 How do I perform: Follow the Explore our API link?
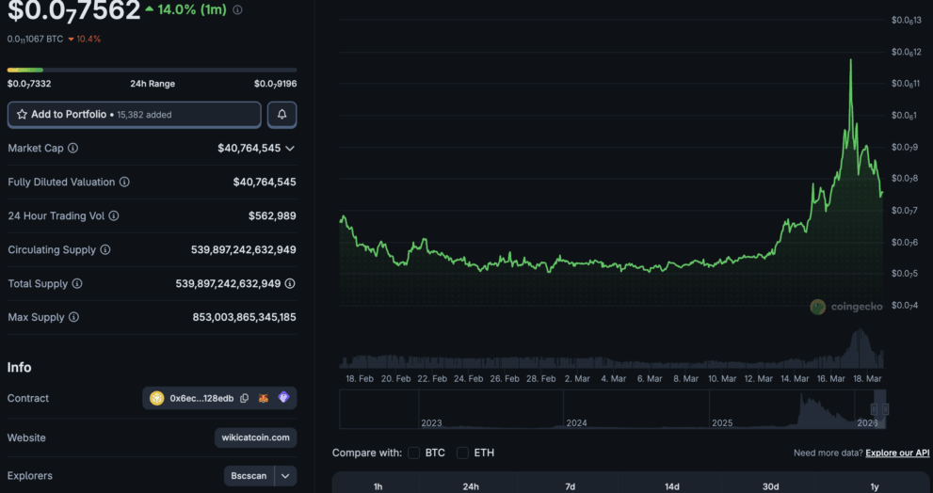896,453
